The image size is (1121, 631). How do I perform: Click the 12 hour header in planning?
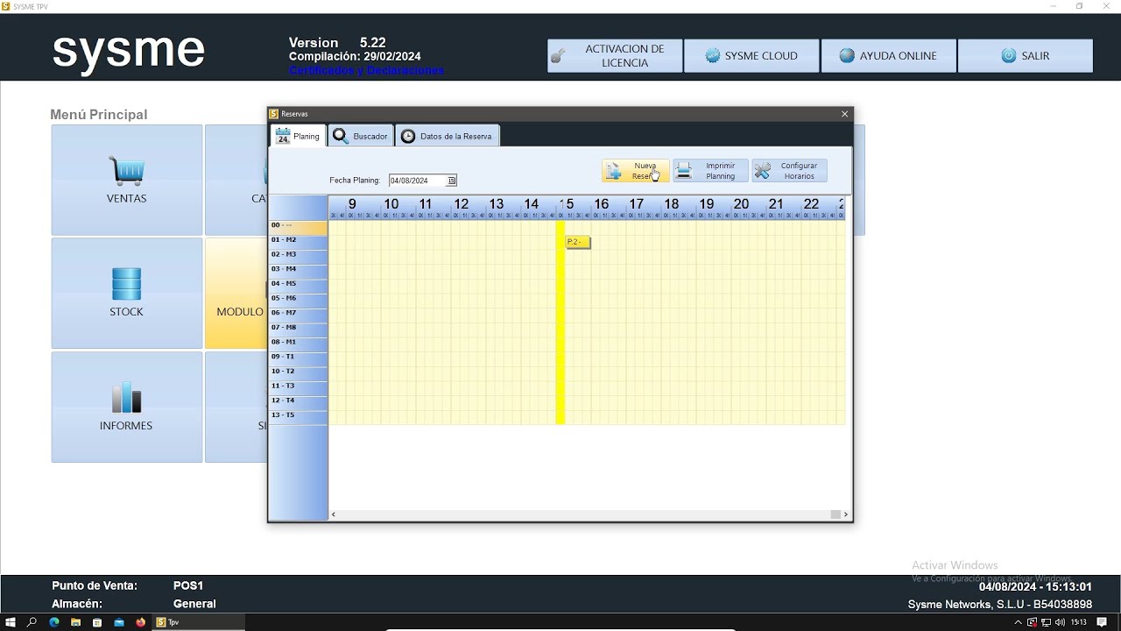pyautogui.click(x=461, y=204)
